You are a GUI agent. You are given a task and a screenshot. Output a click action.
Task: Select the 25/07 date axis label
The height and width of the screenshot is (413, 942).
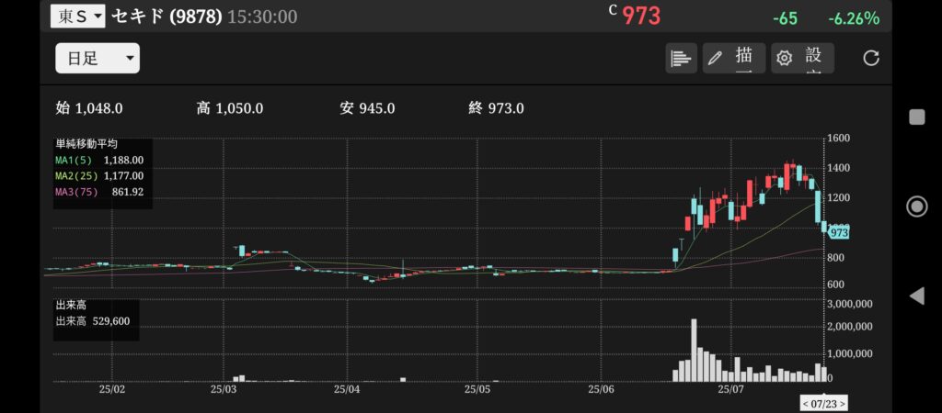(x=730, y=389)
